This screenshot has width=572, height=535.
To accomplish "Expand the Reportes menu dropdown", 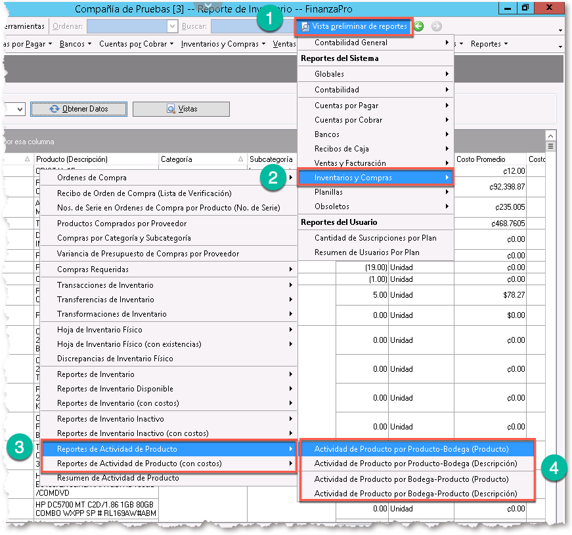I will pos(489,45).
